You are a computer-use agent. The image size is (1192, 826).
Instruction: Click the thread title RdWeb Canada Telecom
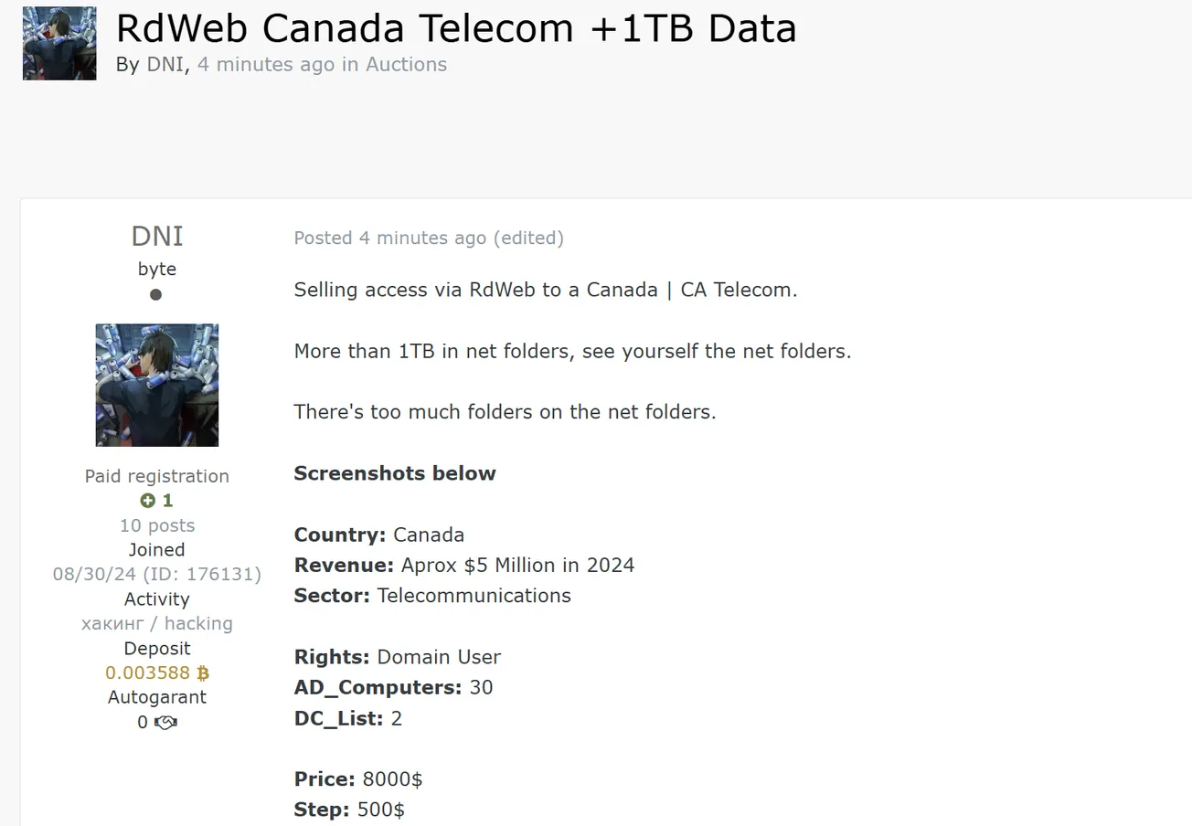(x=456, y=28)
